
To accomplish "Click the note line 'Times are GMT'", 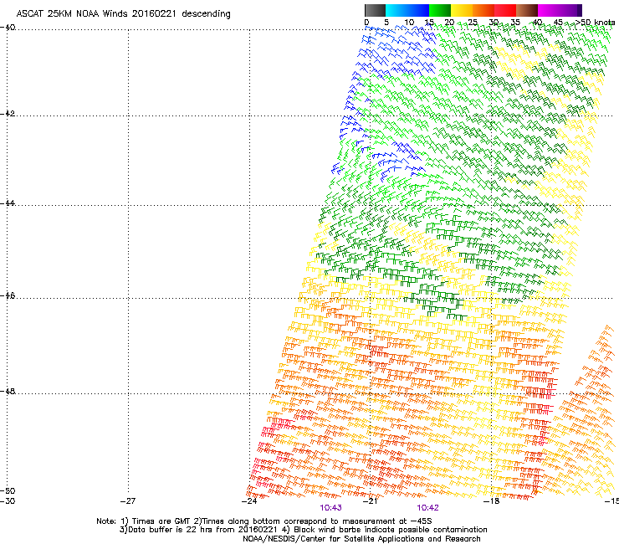I will click(263, 521).
